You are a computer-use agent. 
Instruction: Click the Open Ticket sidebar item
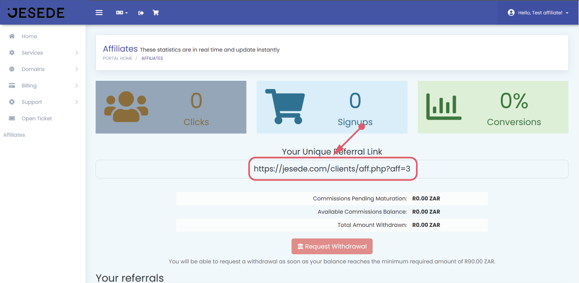pos(37,119)
